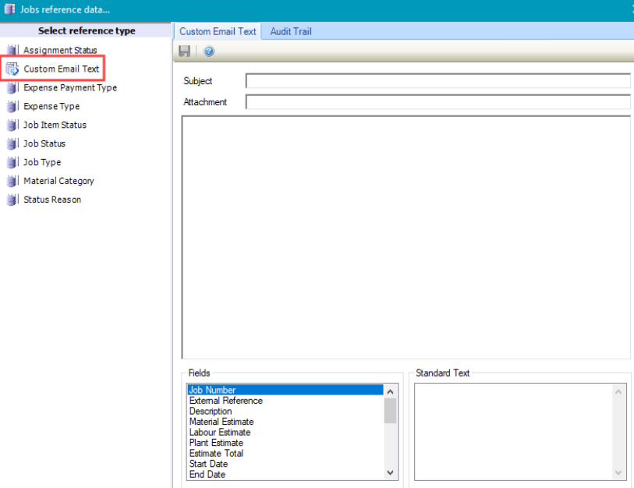
Task: Pick Estimate Total from Fields list
Action: (x=216, y=453)
